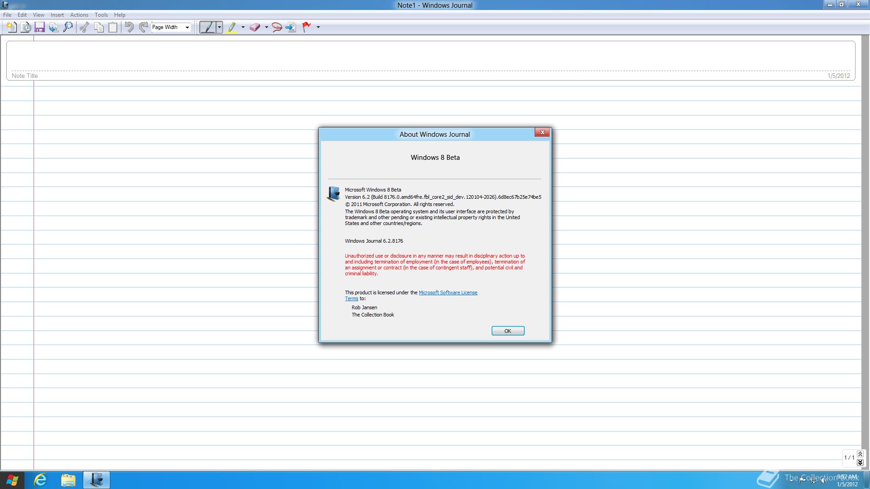Select the Lasso selection tool

tap(276, 27)
